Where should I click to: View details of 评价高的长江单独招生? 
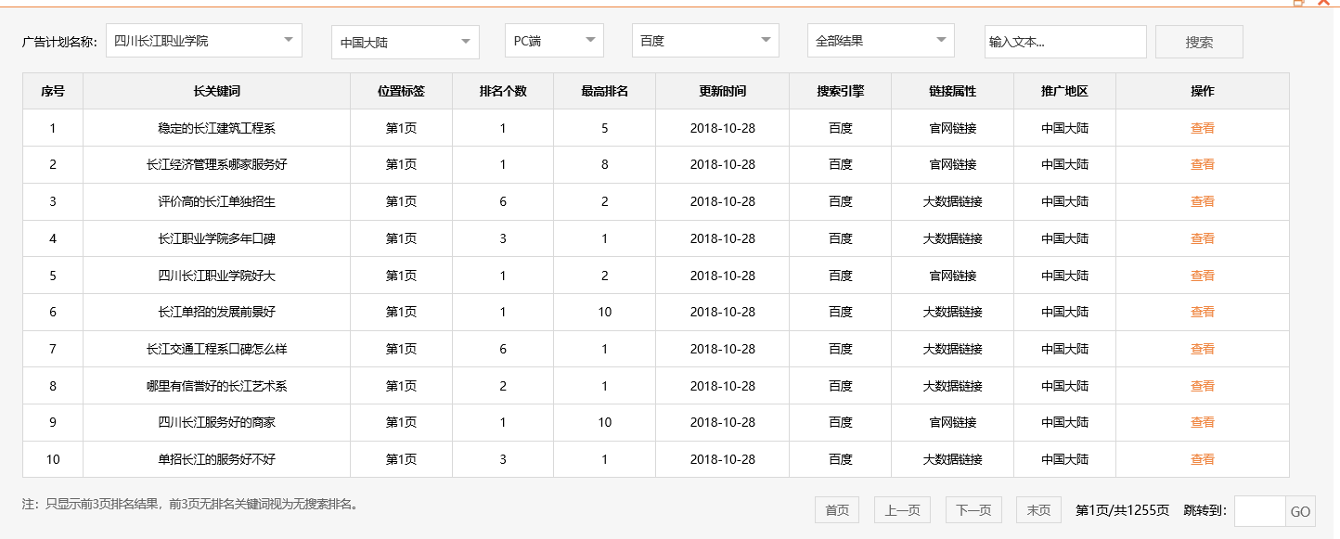coord(1202,201)
